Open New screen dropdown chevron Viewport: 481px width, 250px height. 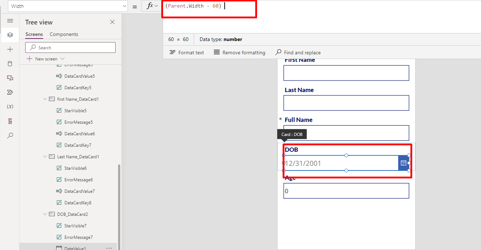pyautogui.click(x=62, y=59)
